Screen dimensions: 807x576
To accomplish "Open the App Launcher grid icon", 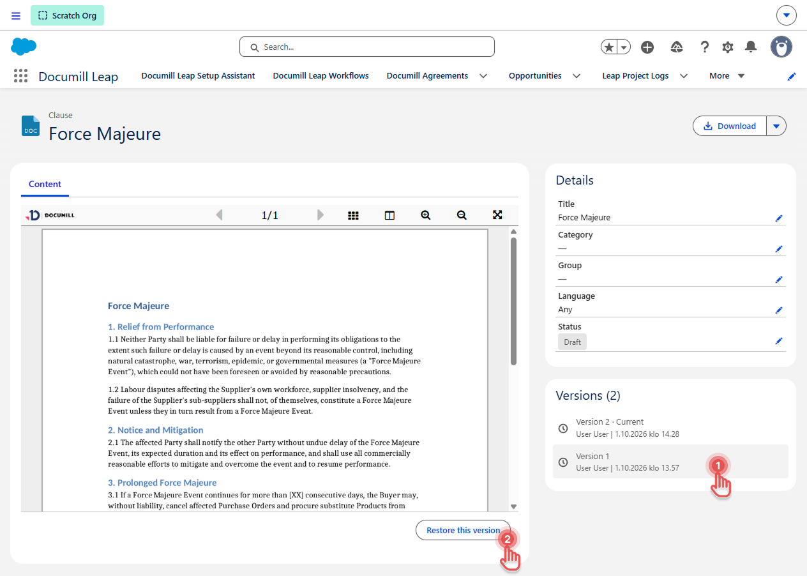I will [21, 76].
